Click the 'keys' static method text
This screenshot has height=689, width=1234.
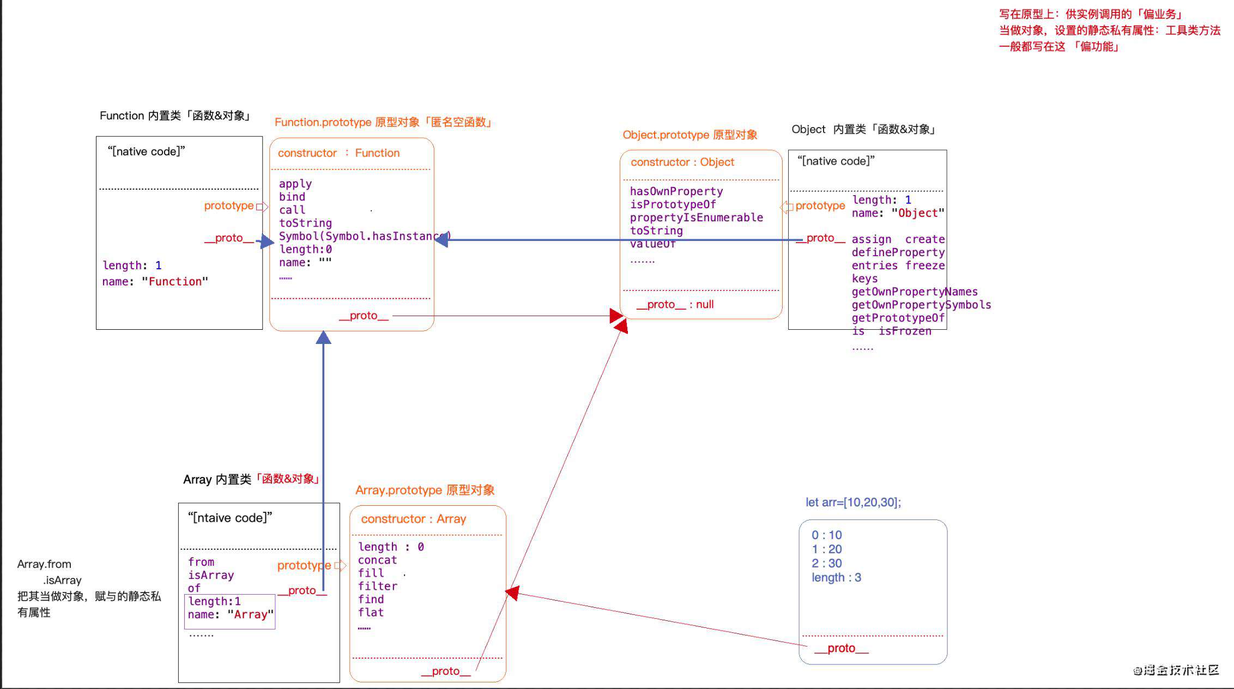click(864, 279)
